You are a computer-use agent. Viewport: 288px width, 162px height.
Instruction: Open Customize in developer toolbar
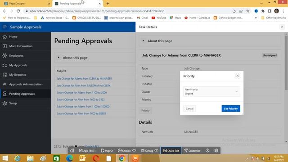[x=192, y=151]
